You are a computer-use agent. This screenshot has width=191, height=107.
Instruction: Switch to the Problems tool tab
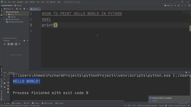tap(17, 103)
